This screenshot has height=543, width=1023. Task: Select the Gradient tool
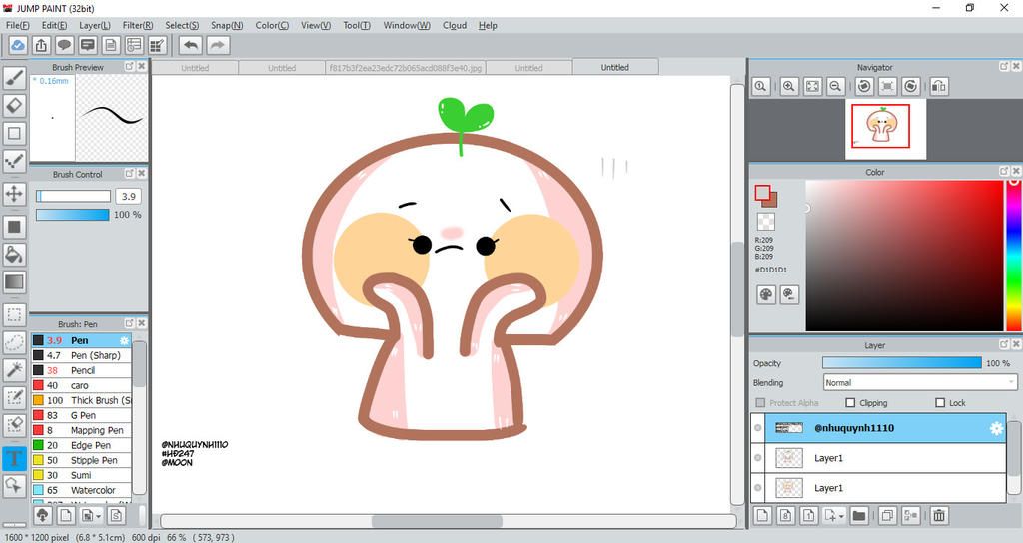(x=14, y=282)
